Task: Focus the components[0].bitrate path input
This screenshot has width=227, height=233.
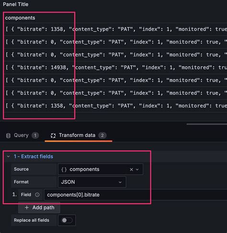Action: tap(136, 195)
